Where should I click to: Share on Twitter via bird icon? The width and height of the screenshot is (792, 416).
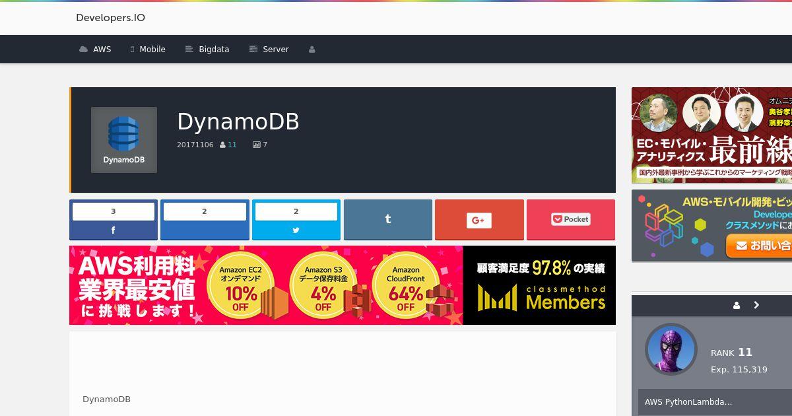click(x=296, y=230)
